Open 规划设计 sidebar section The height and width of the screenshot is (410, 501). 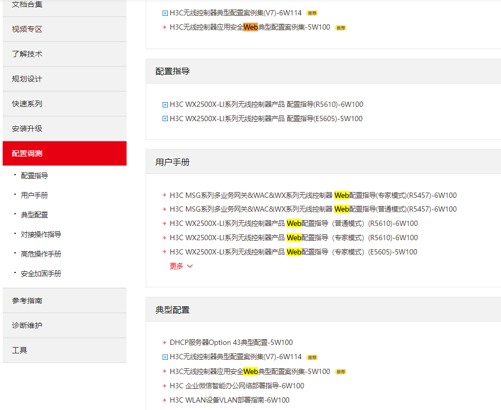pos(65,79)
